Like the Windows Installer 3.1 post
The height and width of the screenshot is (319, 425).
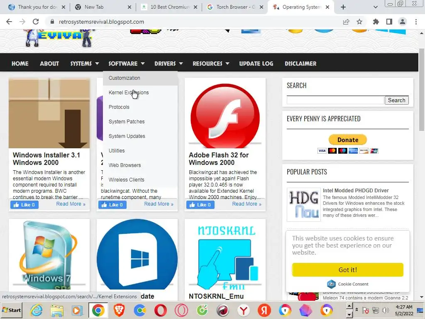[24, 205]
